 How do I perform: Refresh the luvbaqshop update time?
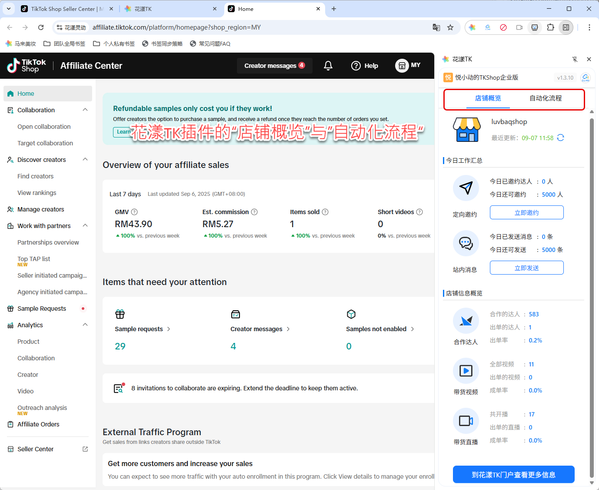[560, 138]
